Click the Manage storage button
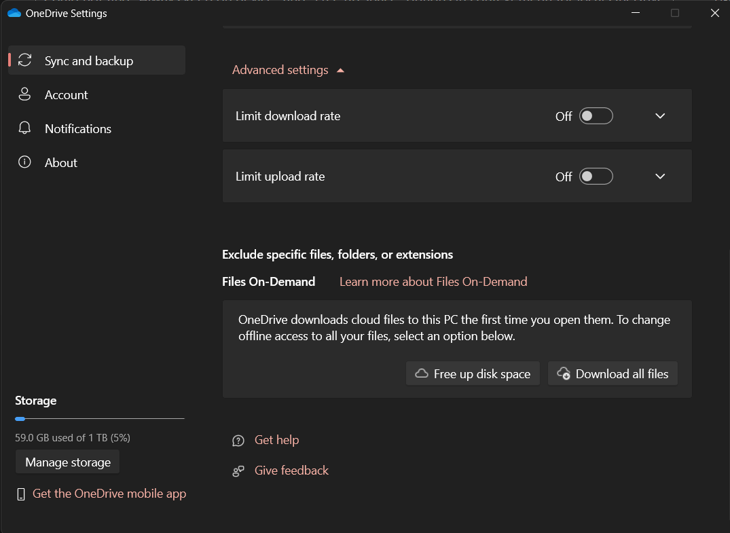Image resolution: width=730 pixels, height=533 pixels. click(67, 462)
